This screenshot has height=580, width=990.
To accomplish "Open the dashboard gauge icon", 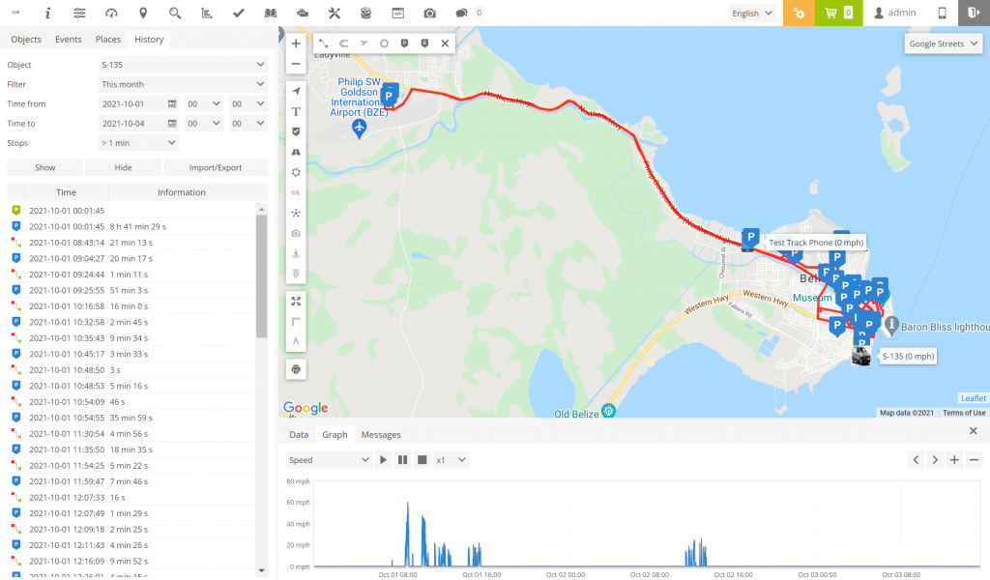I will [x=111, y=13].
